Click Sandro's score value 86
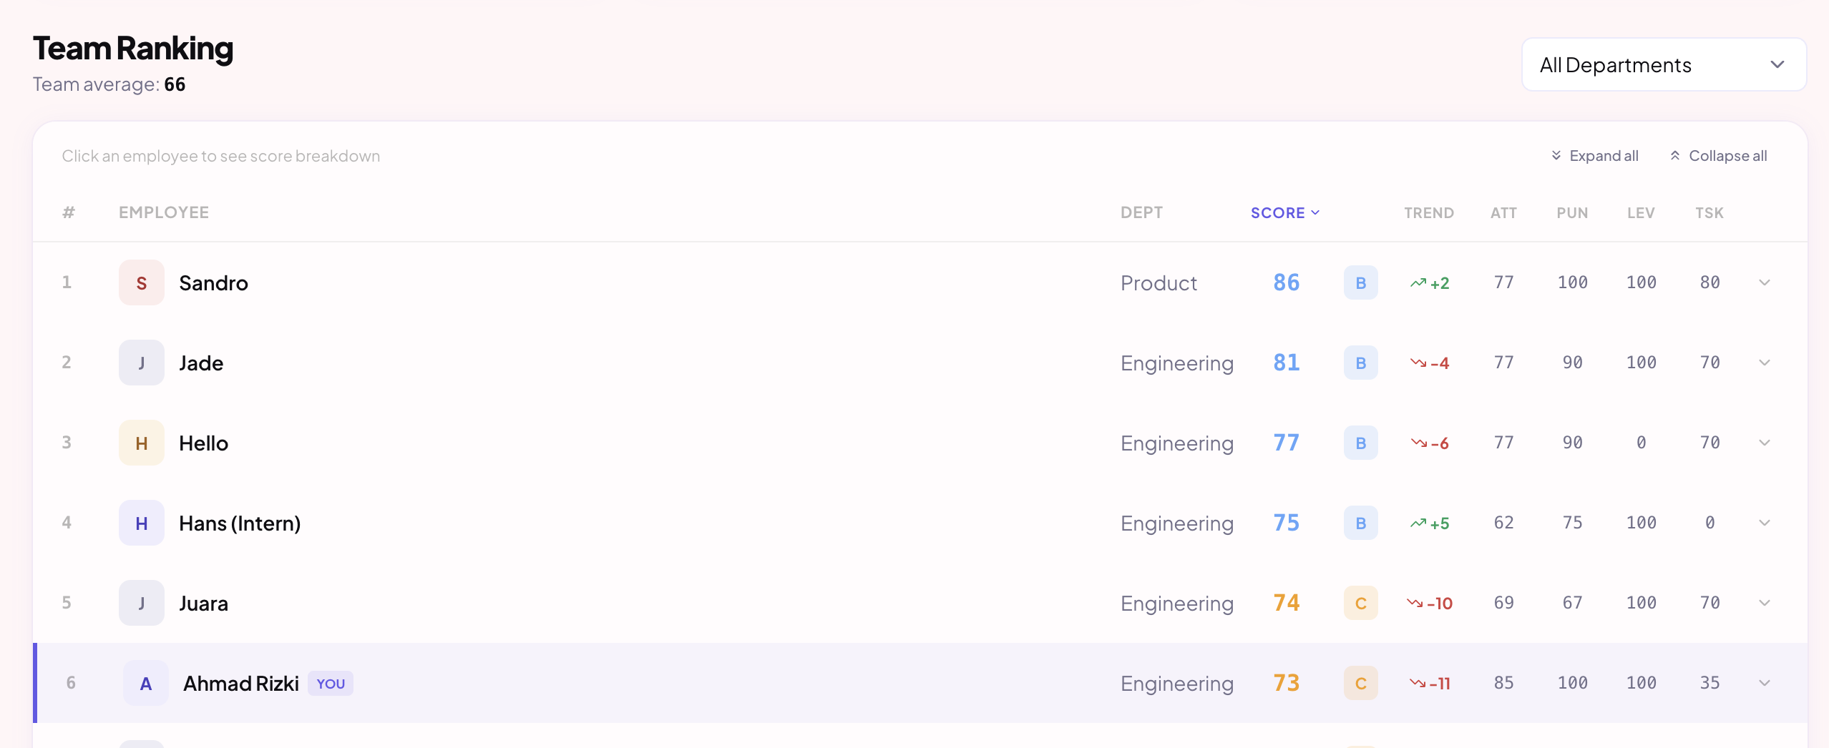The width and height of the screenshot is (1829, 748). (1286, 282)
